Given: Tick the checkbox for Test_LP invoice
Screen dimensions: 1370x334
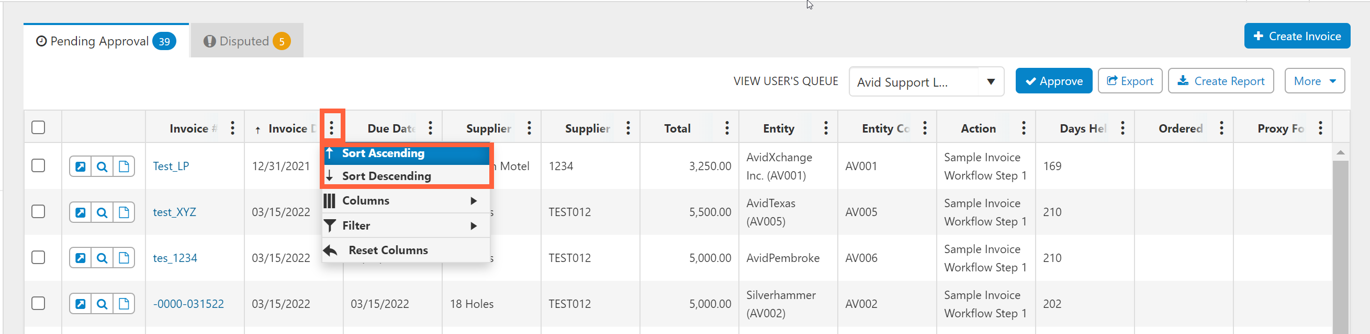Looking at the screenshot, I should (38, 166).
